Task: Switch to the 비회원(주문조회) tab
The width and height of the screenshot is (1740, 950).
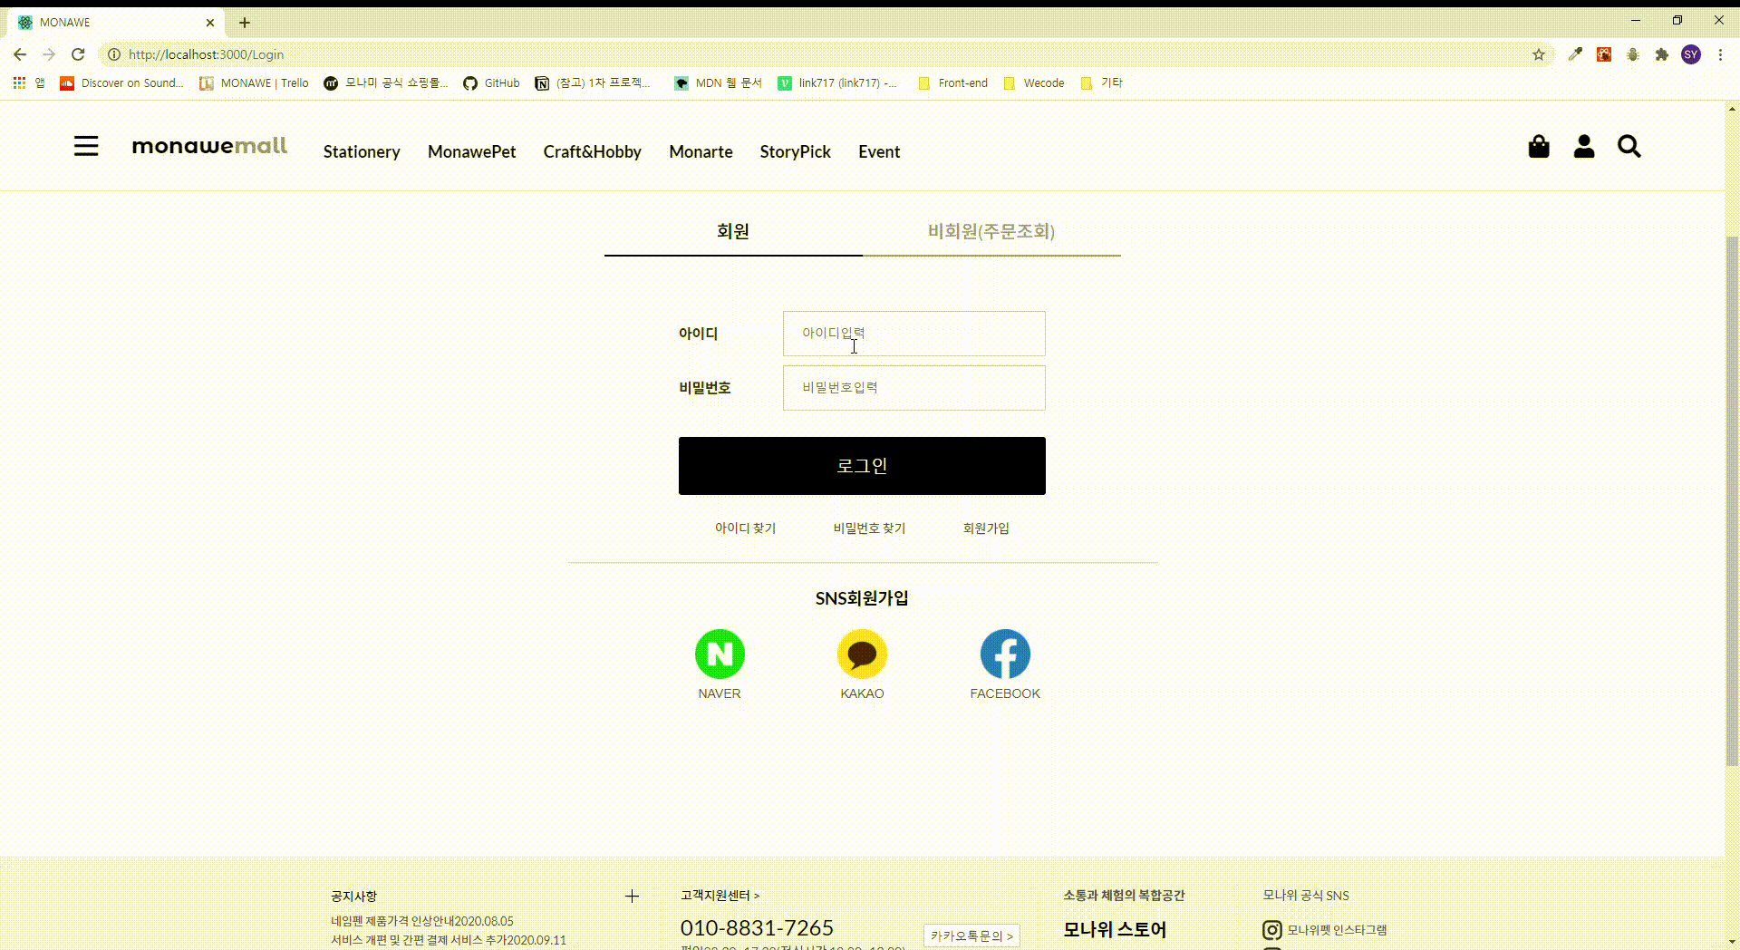Action: click(991, 231)
